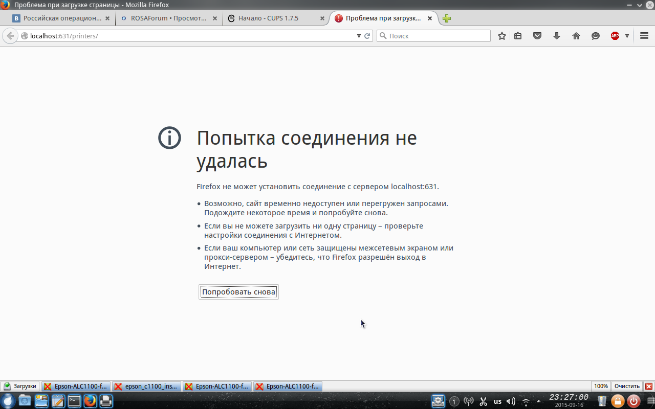Viewport: 655px width, 409px height.
Task: Save page to Pocket icon
Action: tap(537, 36)
